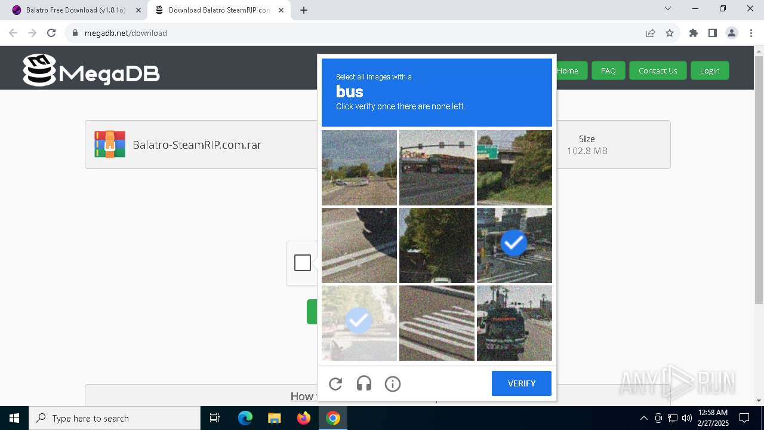Launch Firefox from the taskbar

(304, 418)
